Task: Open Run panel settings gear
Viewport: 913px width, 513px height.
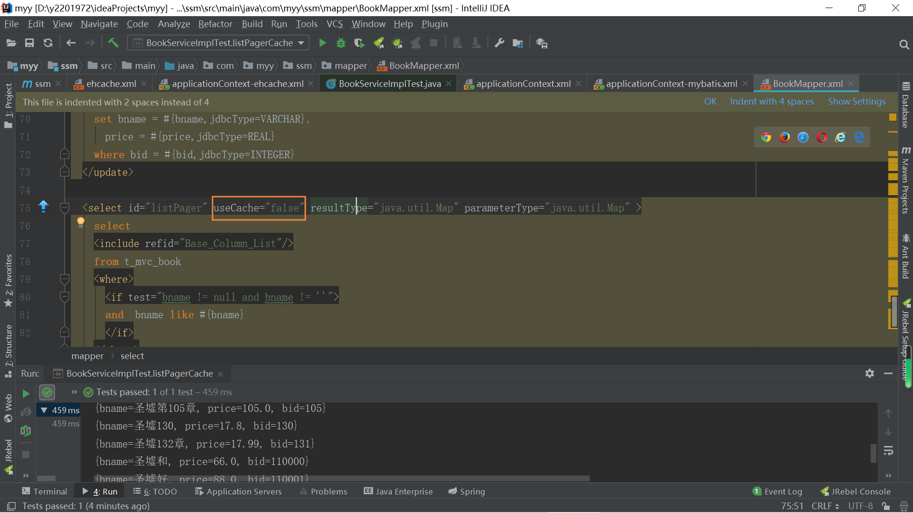Action: coord(869,373)
